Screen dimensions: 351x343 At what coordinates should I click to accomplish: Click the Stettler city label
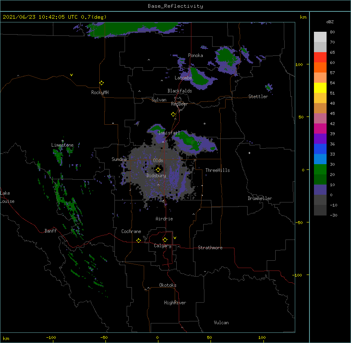tap(258, 97)
